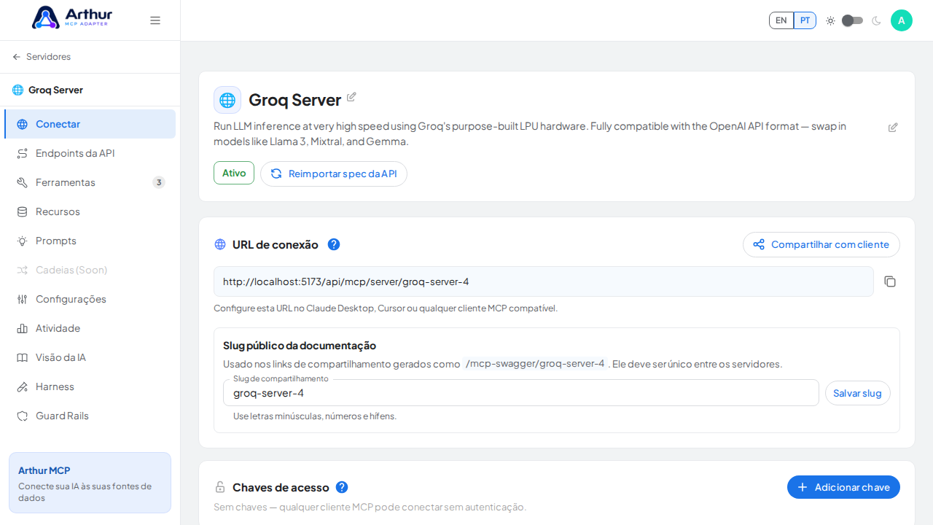Click the Slug público da documentação heading

(x=300, y=346)
